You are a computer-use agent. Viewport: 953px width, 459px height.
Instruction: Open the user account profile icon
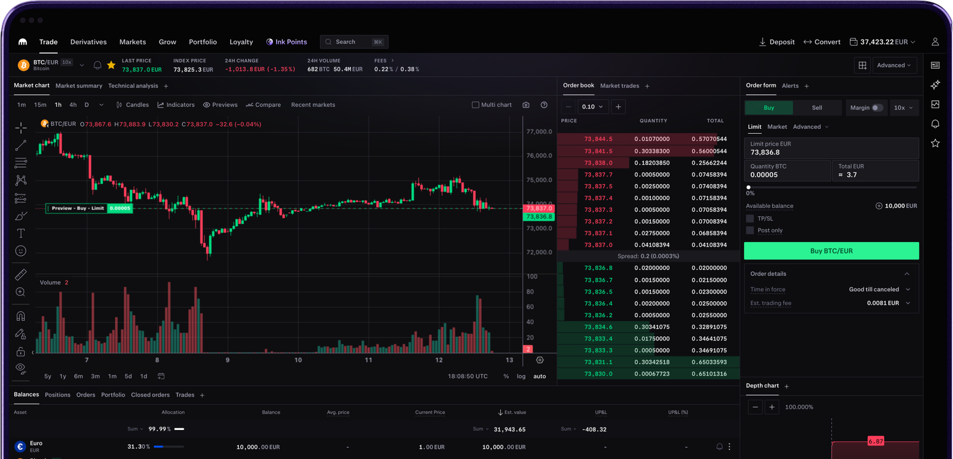click(935, 42)
